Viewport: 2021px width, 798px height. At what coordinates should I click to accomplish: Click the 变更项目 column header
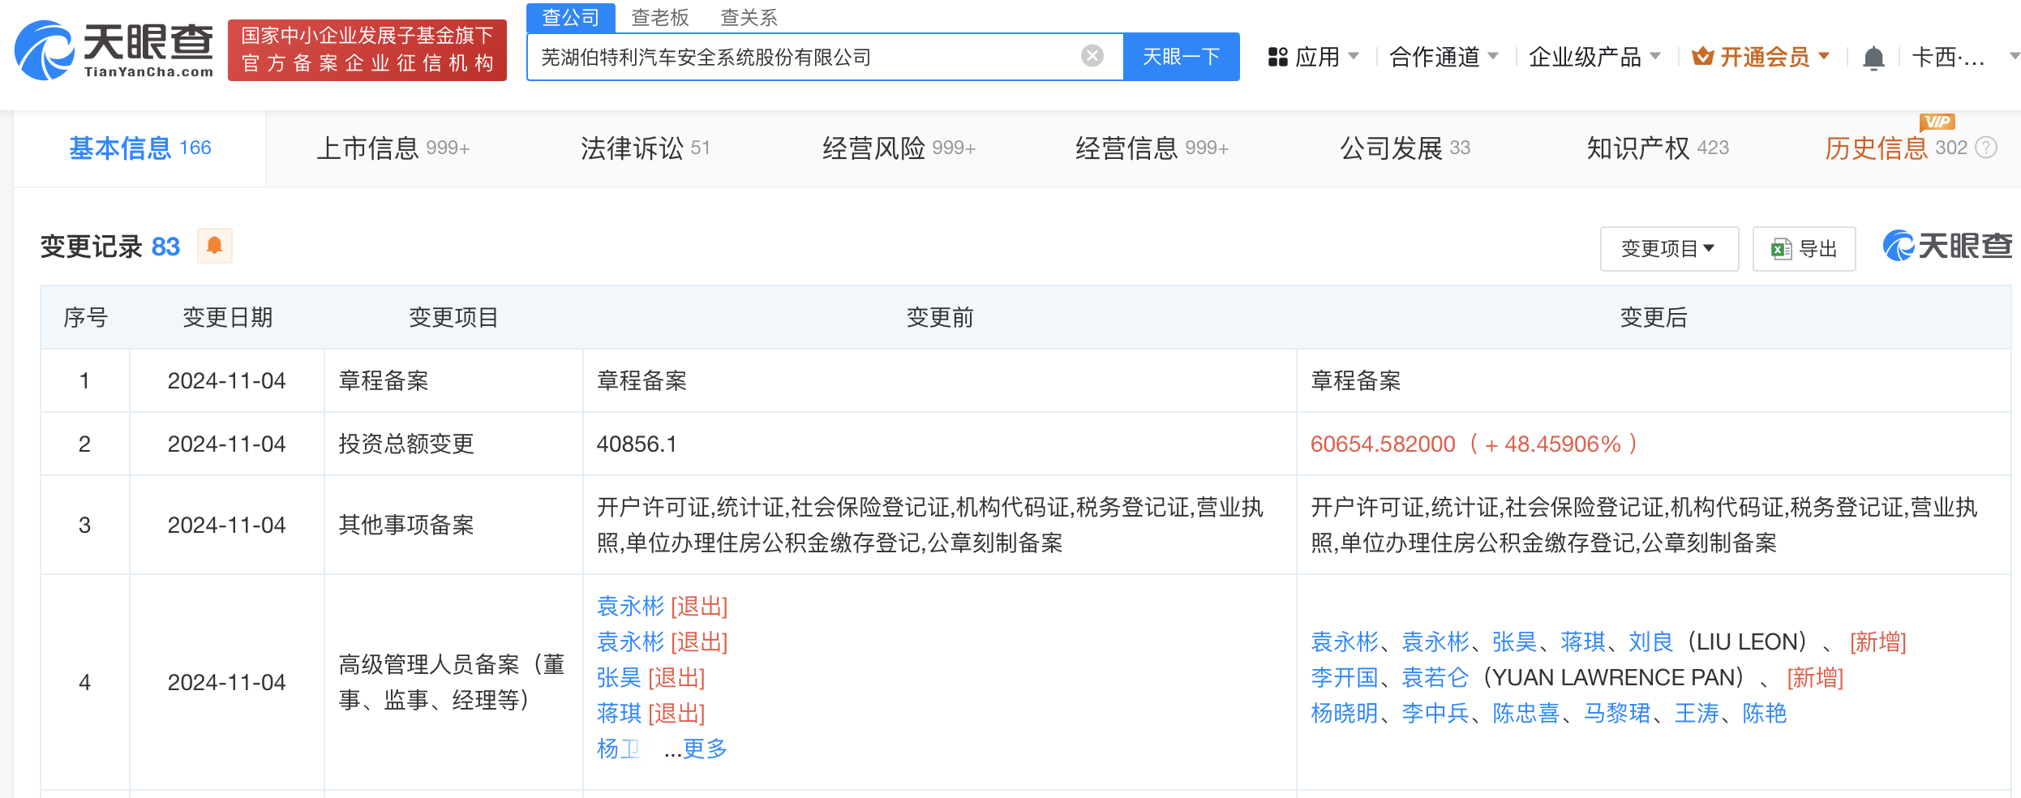point(453,317)
